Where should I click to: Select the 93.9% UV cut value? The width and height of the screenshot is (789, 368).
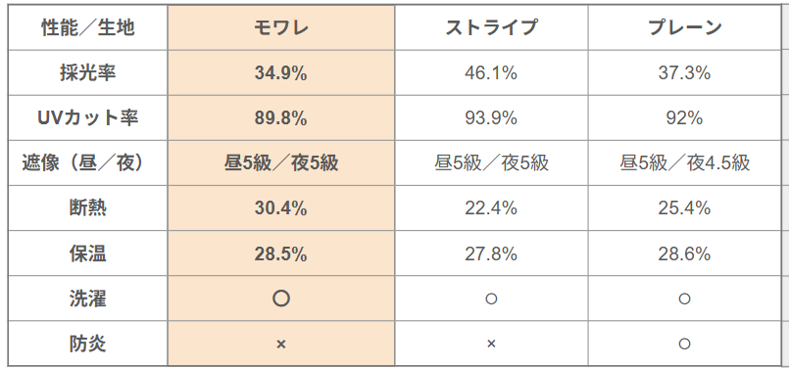pyautogui.click(x=491, y=118)
